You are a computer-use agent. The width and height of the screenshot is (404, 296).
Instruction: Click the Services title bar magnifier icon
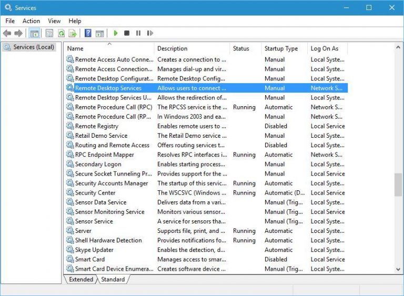click(8, 7)
